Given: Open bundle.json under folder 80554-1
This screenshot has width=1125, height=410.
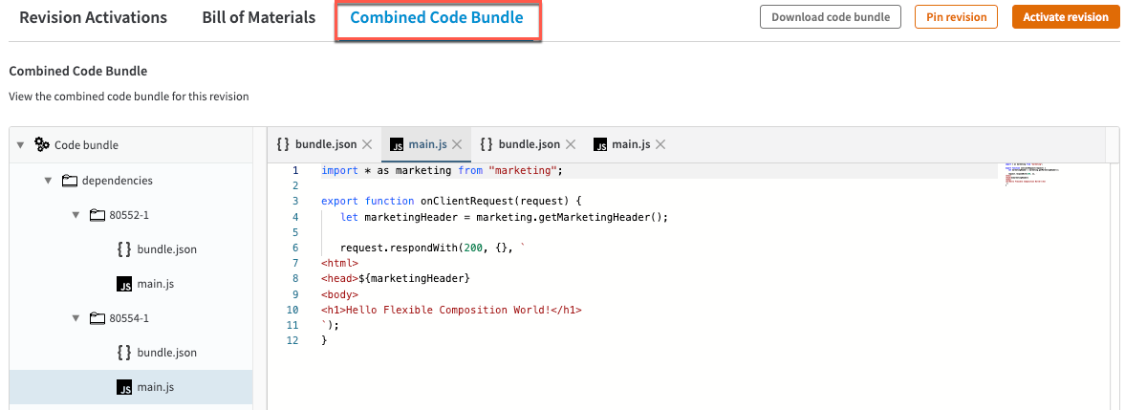Looking at the screenshot, I should click(x=166, y=353).
